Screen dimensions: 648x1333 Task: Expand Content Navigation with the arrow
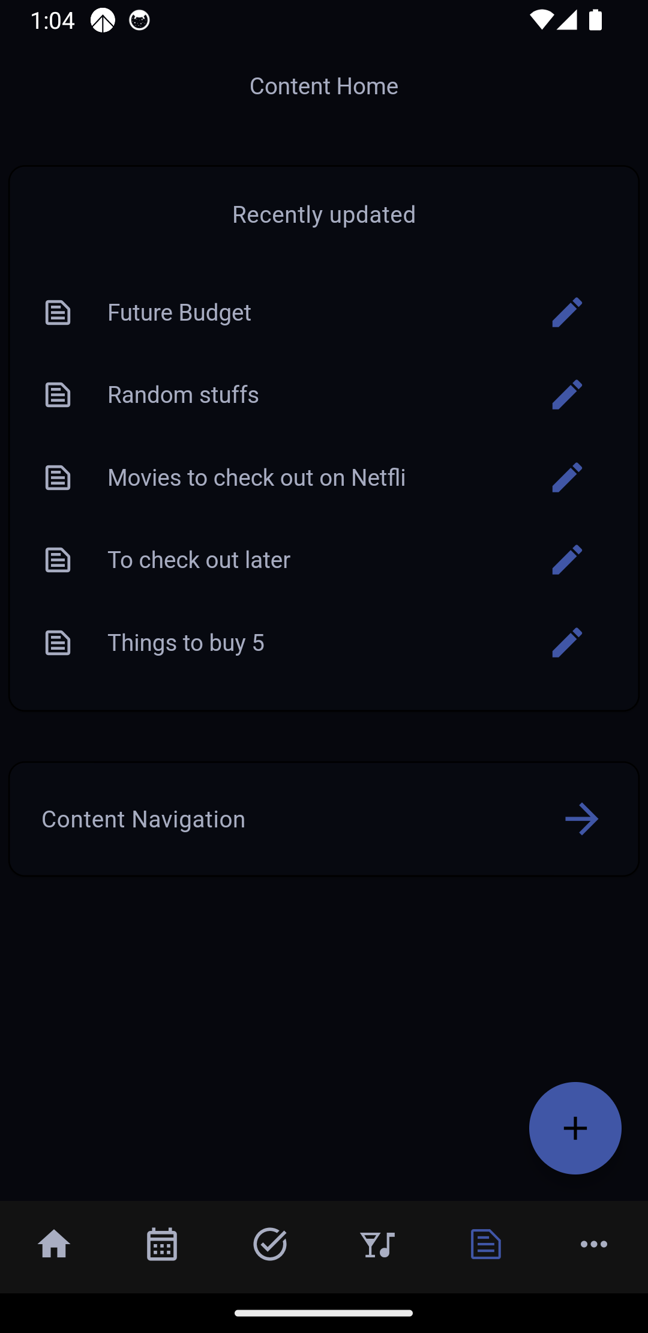581,819
